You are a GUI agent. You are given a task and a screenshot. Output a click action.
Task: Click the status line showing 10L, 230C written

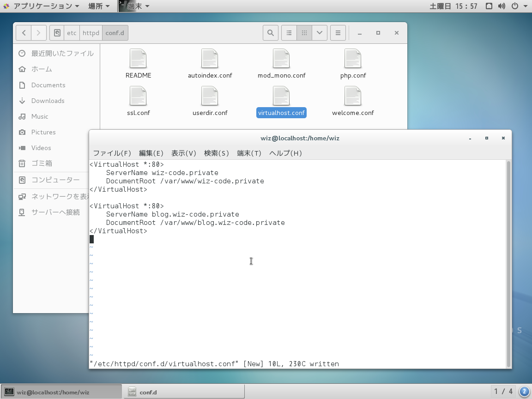pyautogui.click(x=214, y=364)
